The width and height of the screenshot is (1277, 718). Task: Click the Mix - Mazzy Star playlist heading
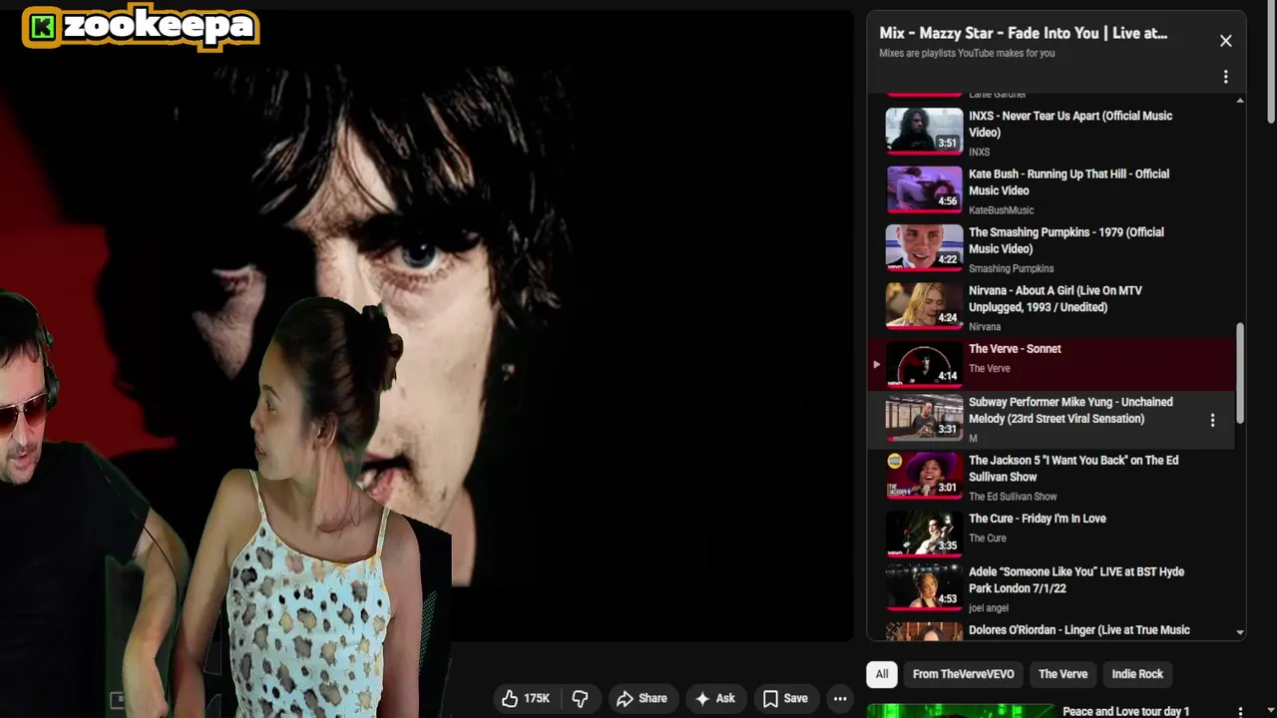(1023, 33)
